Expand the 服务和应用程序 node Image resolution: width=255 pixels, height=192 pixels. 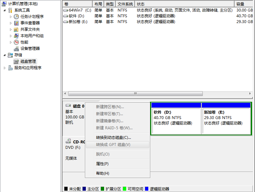4,68
